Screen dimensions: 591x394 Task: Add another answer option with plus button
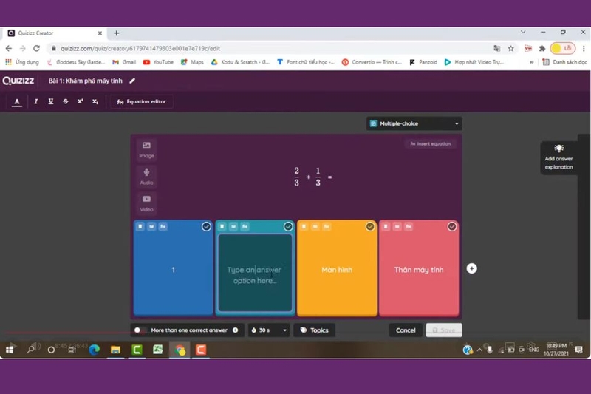[471, 268]
